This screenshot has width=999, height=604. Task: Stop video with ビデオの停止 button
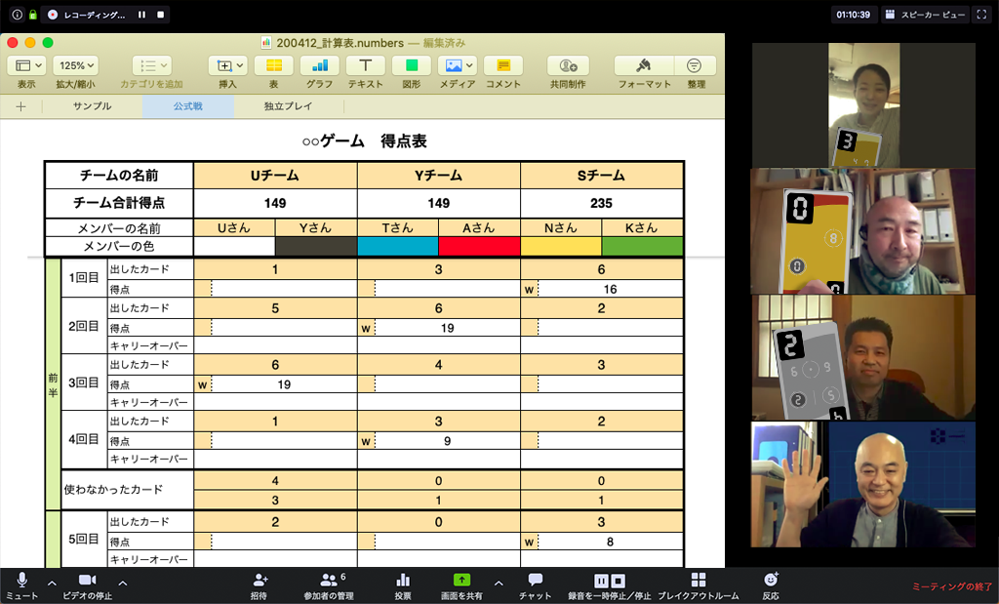click(x=87, y=585)
